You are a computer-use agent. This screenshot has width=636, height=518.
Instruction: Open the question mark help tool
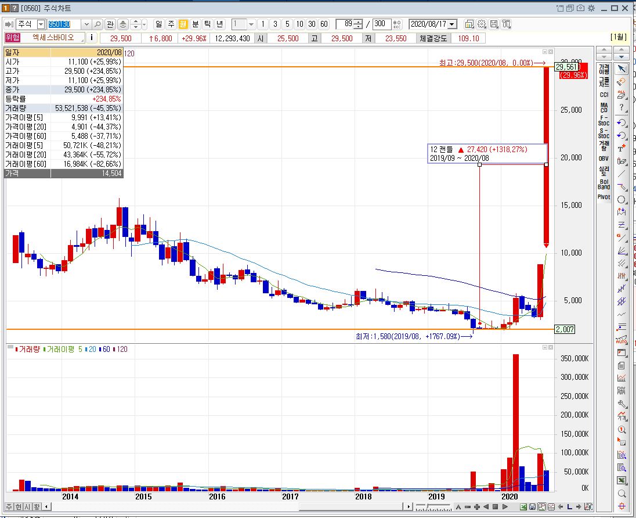coord(621,108)
